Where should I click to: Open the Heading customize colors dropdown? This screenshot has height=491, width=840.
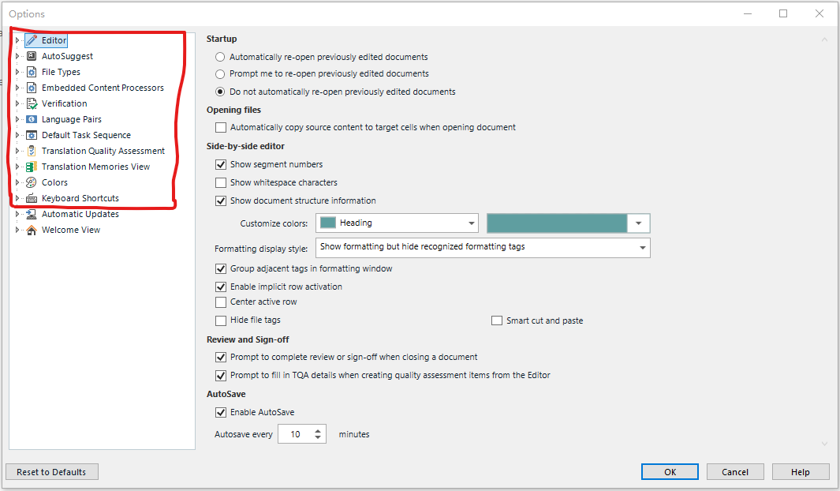[397, 223]
